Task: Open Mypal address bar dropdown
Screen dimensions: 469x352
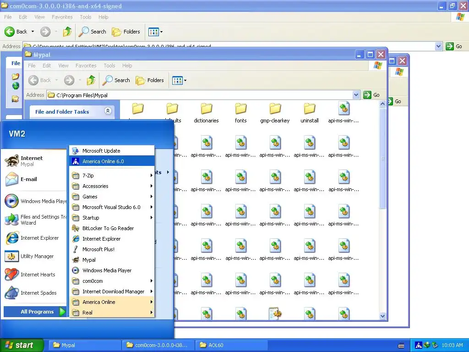Action: click(x=355, y=95)
